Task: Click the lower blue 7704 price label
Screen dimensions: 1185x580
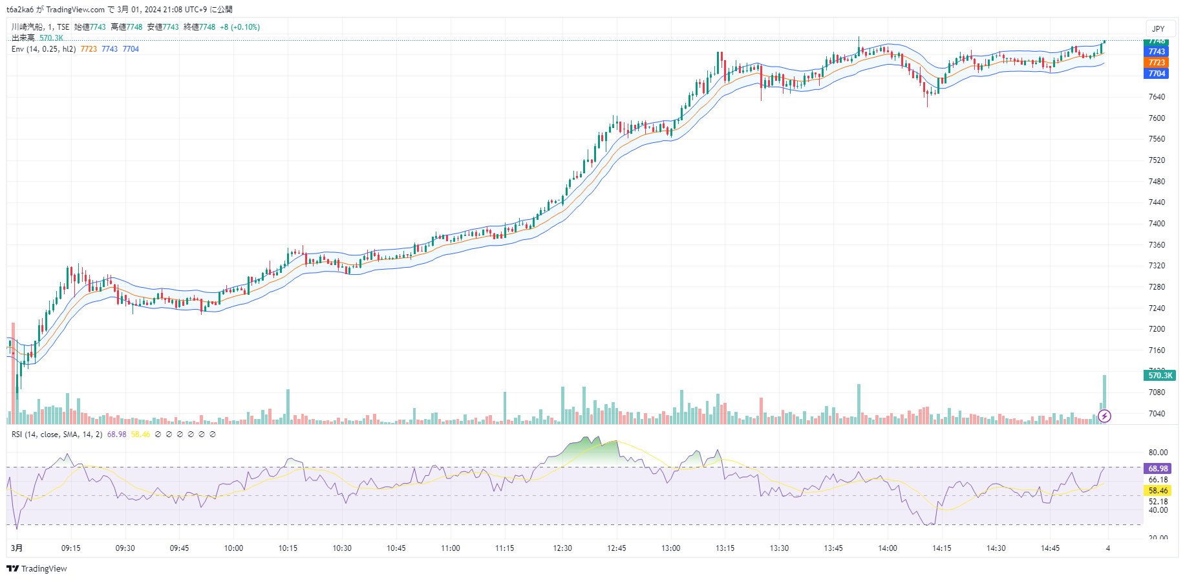Action: 1157,74
